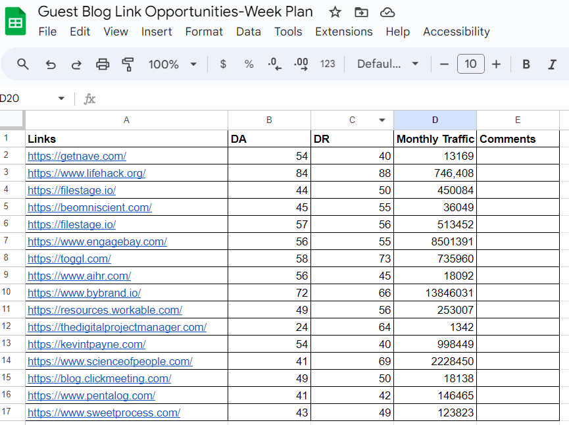Screen dimensions: 569x425
Task: Open the blog.clickmeeting.com link
Action: tap(99, 378)
